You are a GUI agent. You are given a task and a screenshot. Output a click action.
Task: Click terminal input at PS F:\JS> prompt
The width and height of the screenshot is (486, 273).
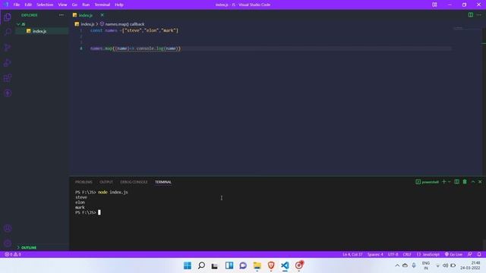pos(99,212)
